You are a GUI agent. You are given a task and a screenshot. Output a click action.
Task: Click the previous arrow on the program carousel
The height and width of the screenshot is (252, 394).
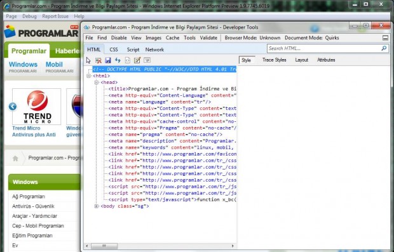tap(13, 107)
